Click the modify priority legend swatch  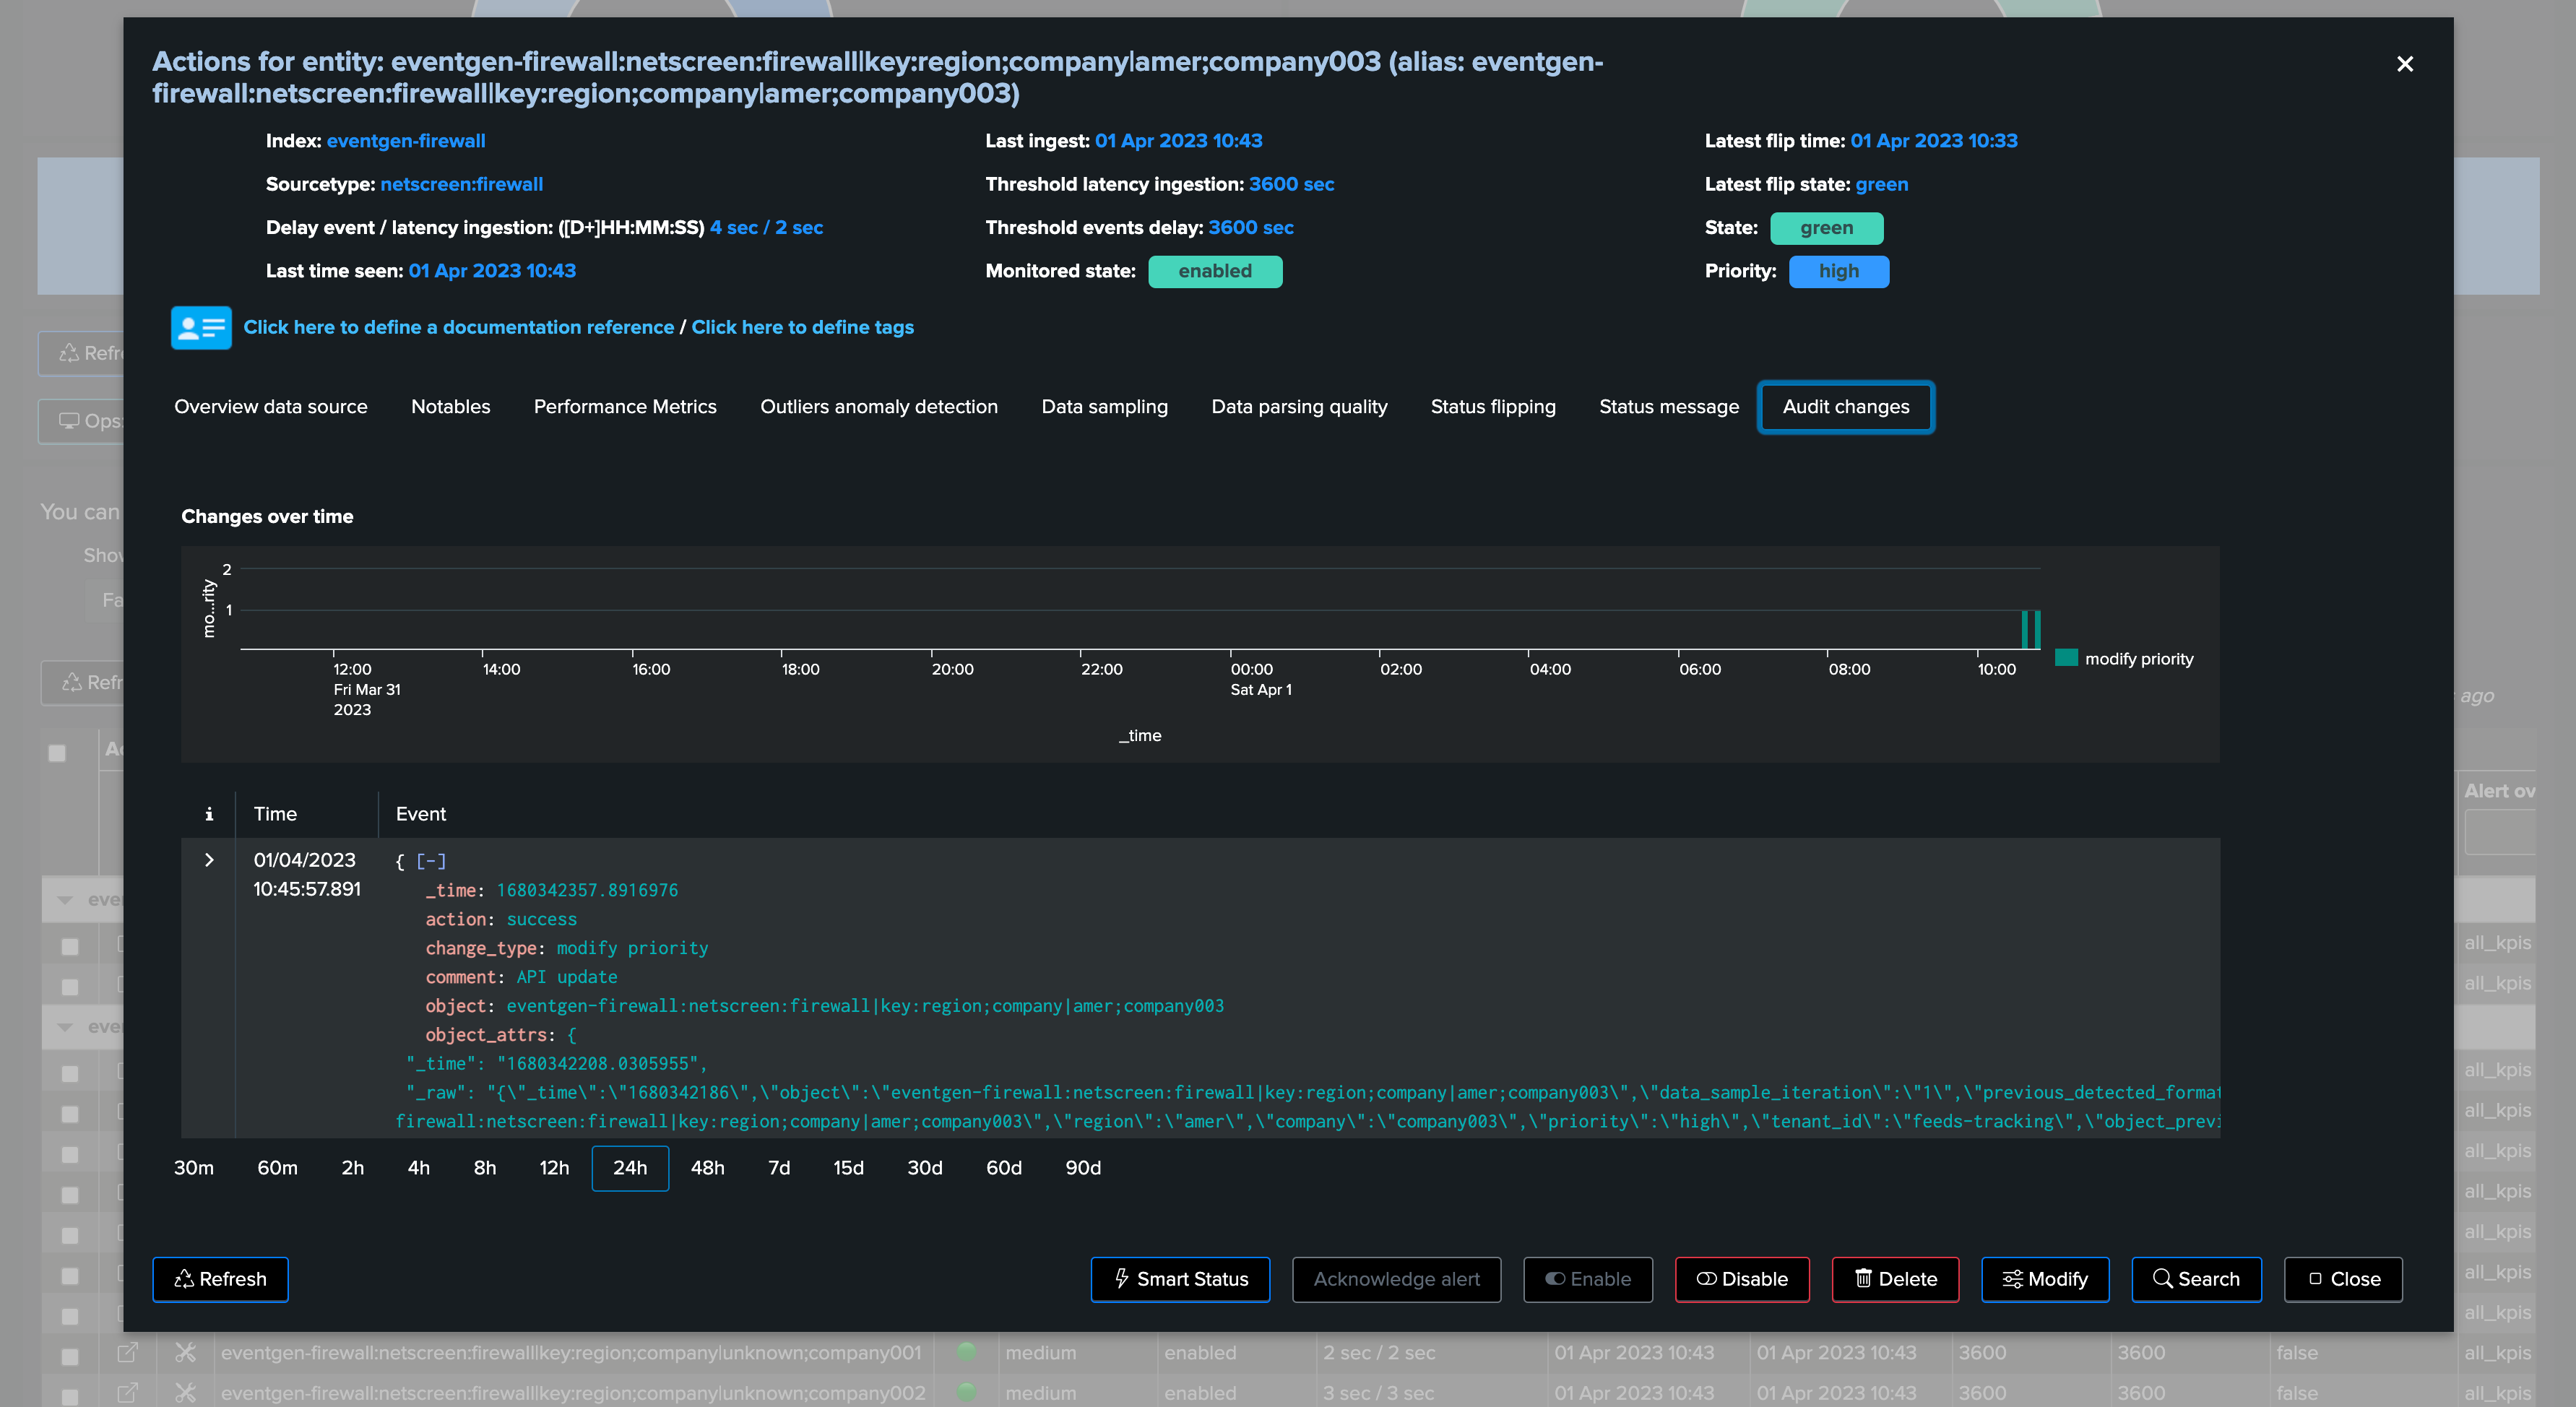point(2066,658)
